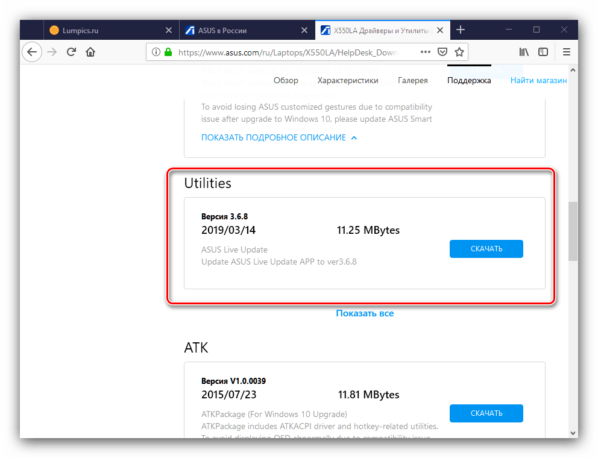Save page to Pocket

[442, 52]
